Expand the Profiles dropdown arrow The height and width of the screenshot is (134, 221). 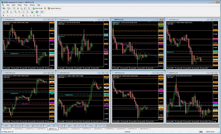pos(11,8)
